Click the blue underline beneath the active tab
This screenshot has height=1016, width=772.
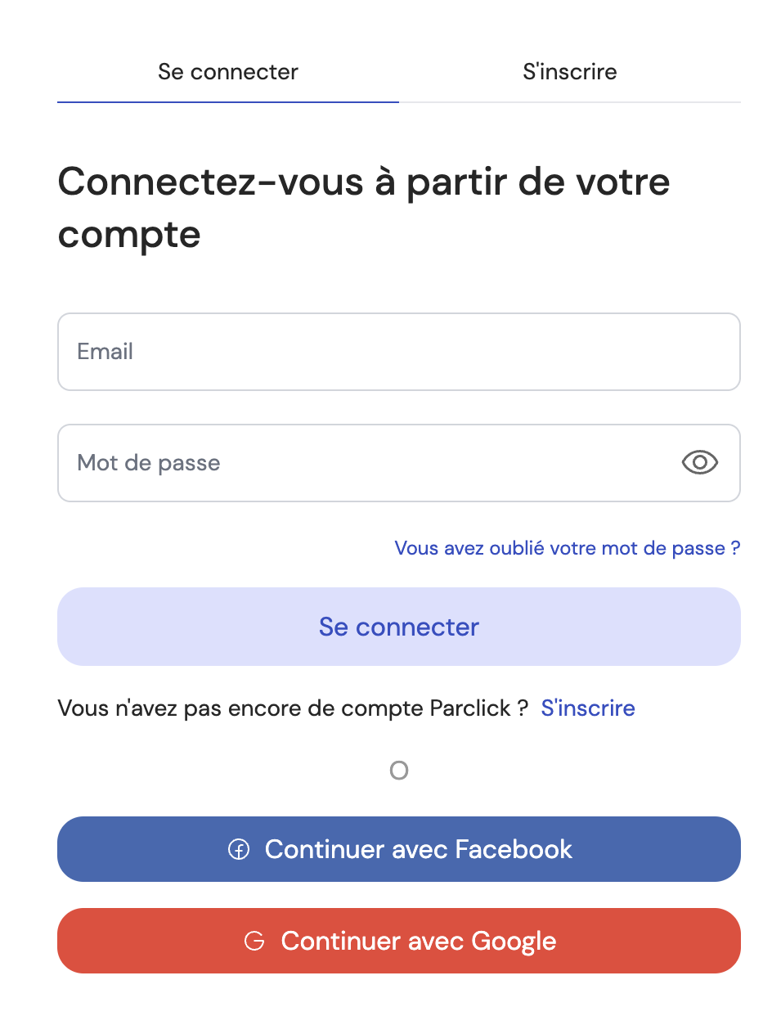[x=227, y=102]
